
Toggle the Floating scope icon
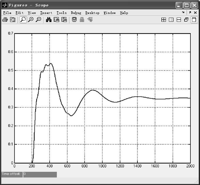pyautogui.click(x=74, y=20)
